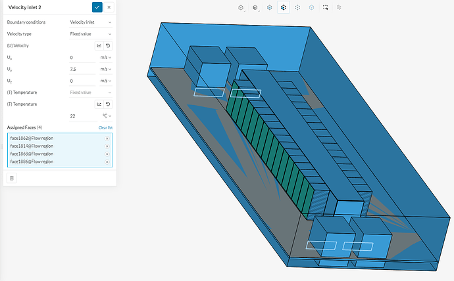This screenshot has height=281, width=454.
Task: Close the Velocity inlet 2 panel
Action: click(109, 7)
